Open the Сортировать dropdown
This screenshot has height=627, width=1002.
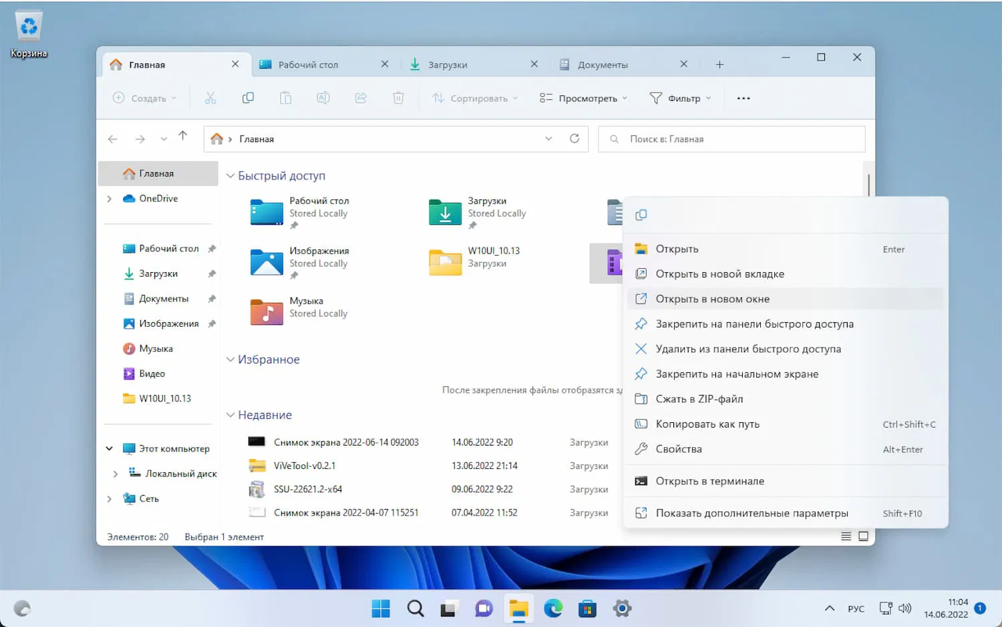[474, 98]
